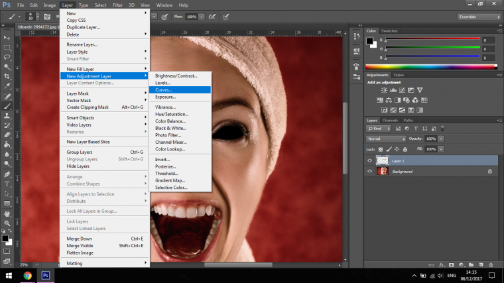Click the Create new group folder icon
The width and height of the screenshot is (504, 283).
point(472,264)
